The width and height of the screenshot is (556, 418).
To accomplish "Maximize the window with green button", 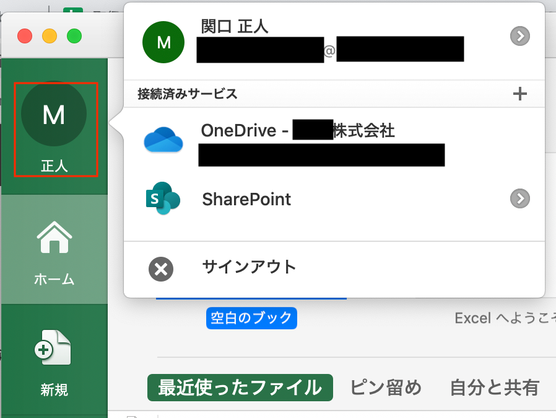I will point(74,36).
